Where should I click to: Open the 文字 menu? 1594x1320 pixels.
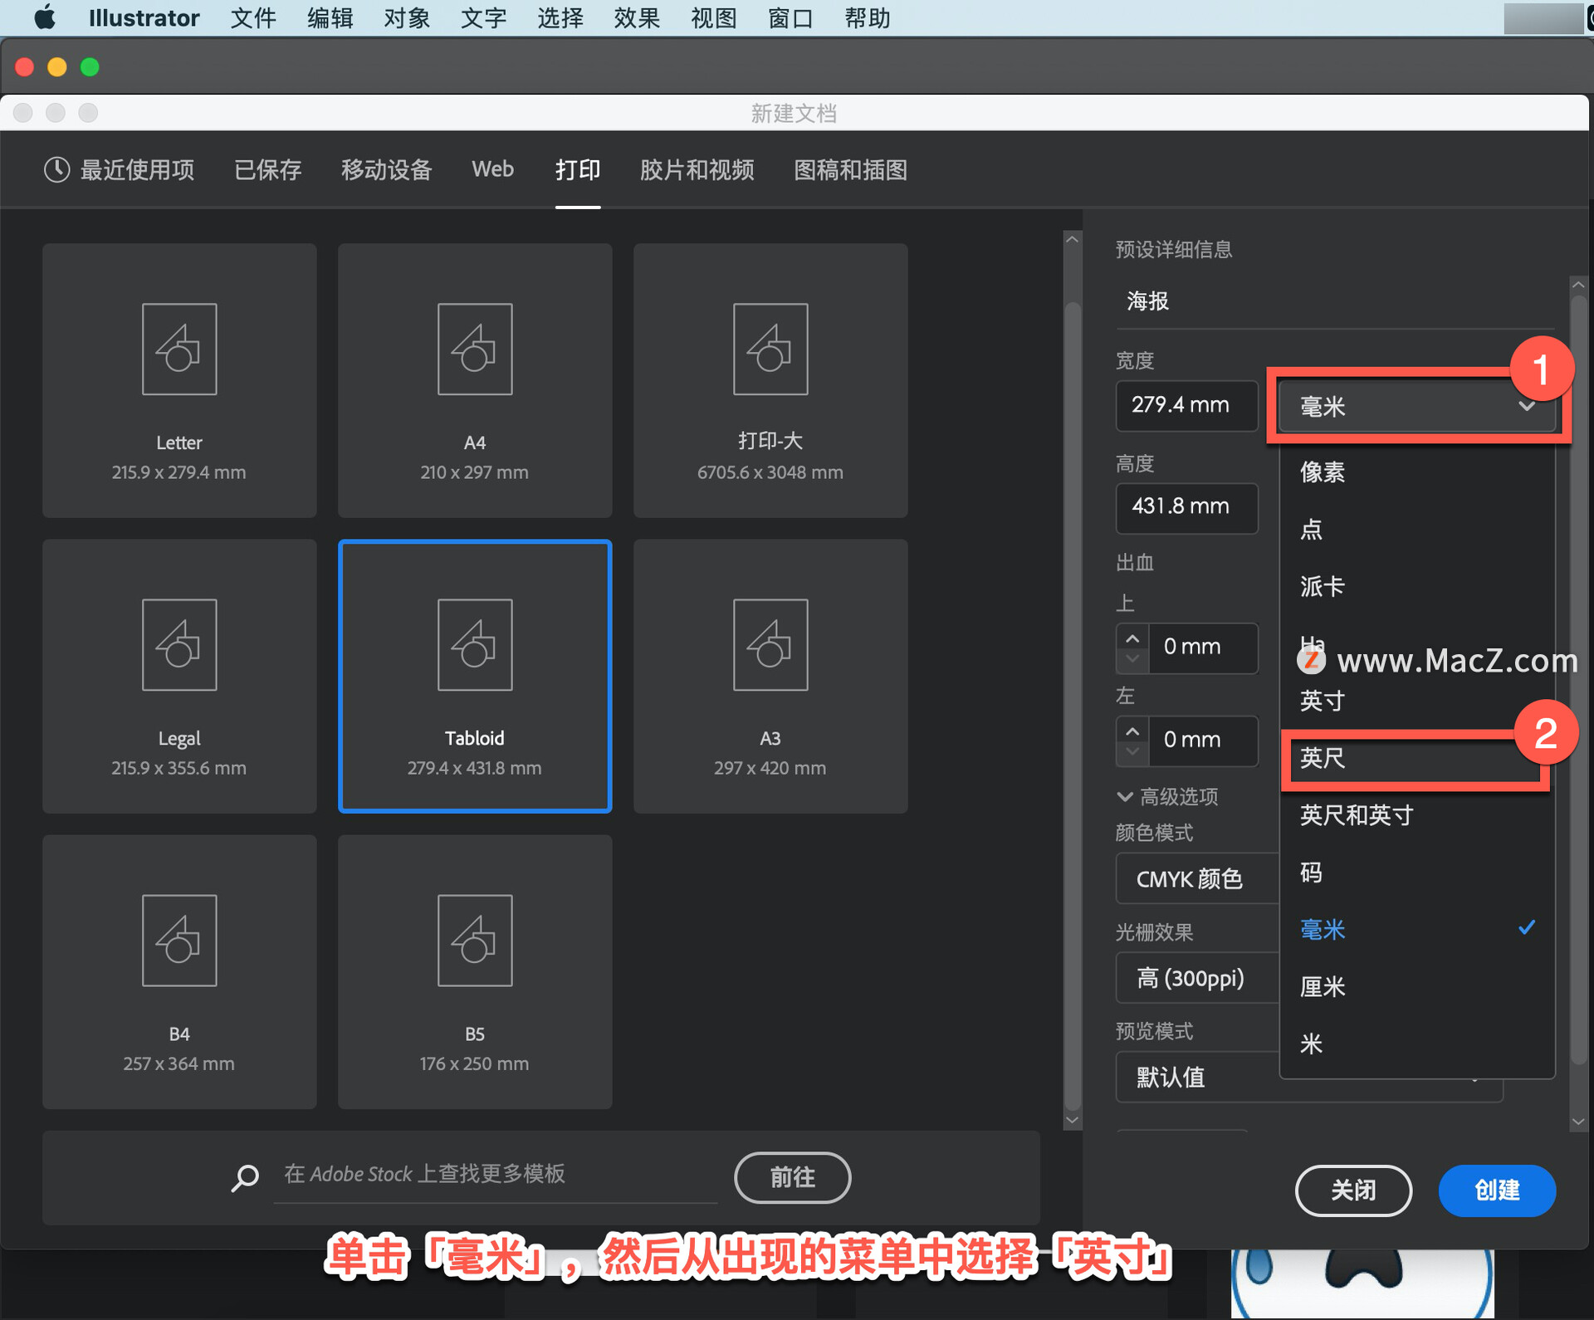pos(483,17)
